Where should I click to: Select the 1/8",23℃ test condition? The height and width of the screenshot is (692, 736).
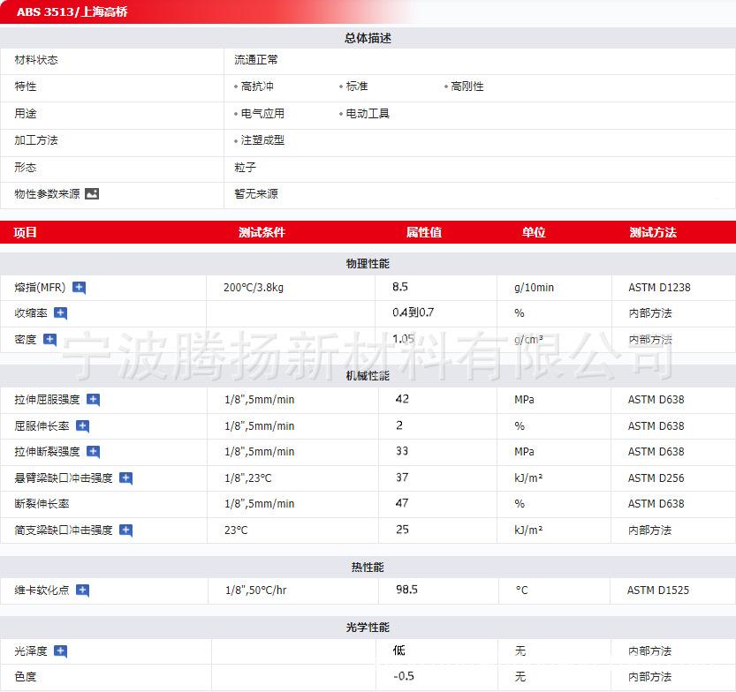tap(247, 478)
